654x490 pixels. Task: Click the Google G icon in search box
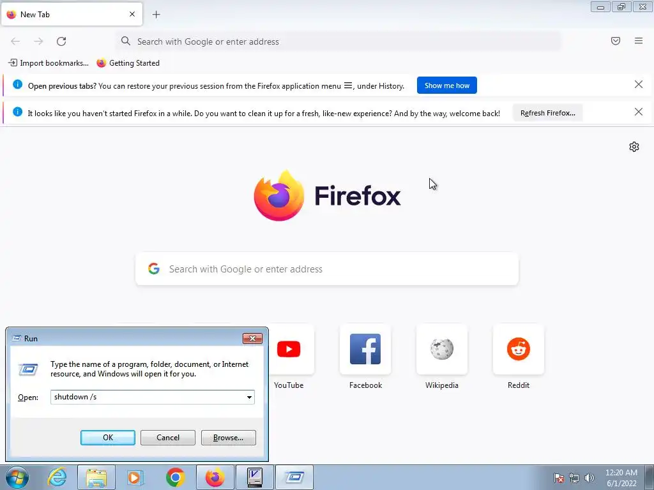154,269
